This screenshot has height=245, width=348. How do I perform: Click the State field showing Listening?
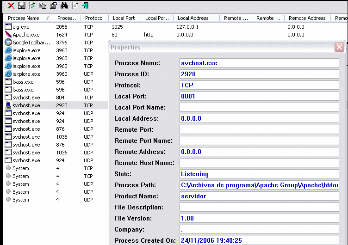tap(259, 174)
